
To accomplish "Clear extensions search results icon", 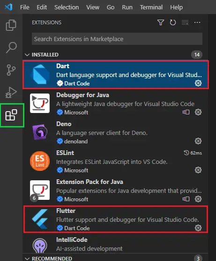I will [x=185, y=22].
